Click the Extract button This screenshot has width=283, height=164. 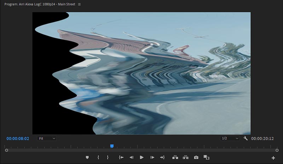185,158
